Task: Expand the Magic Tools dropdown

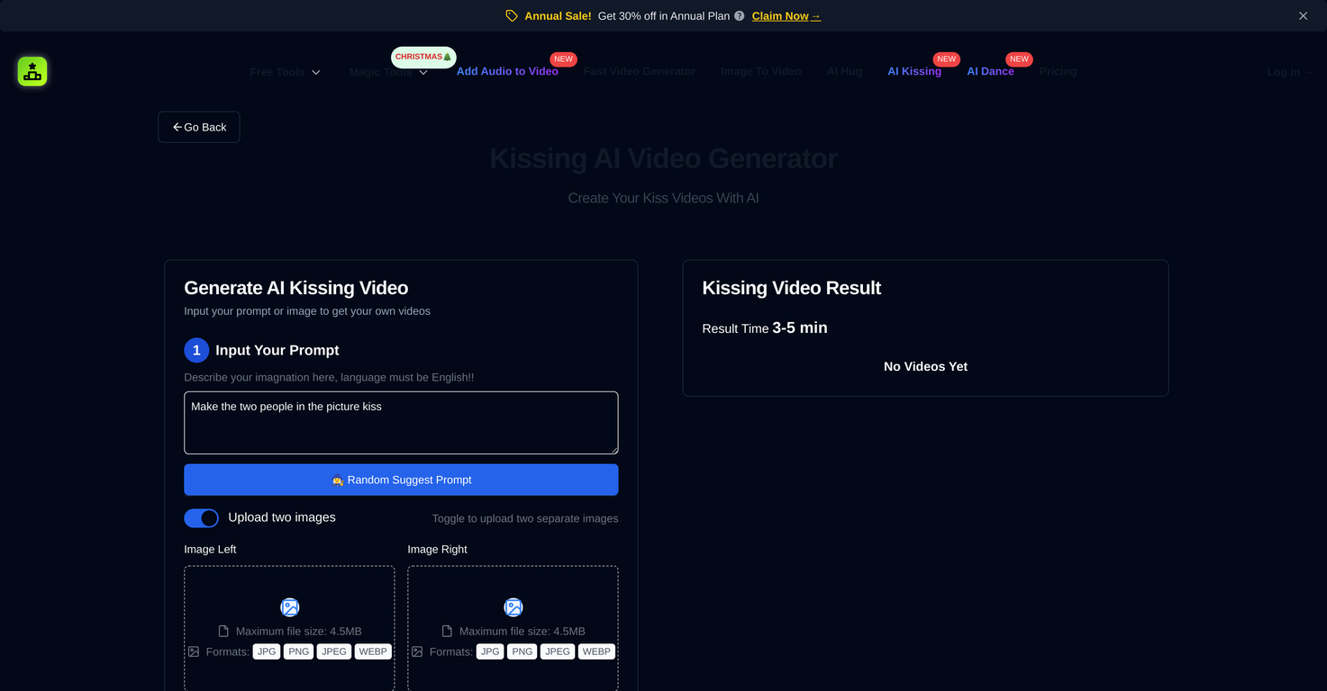Action: 388,72
